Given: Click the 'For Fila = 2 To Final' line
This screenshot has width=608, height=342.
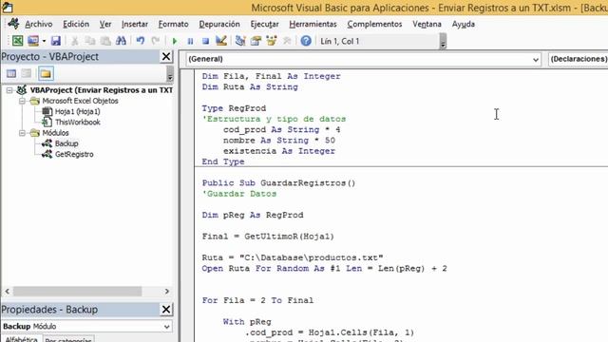Looking at the screenshot, I should click(257, 300).
